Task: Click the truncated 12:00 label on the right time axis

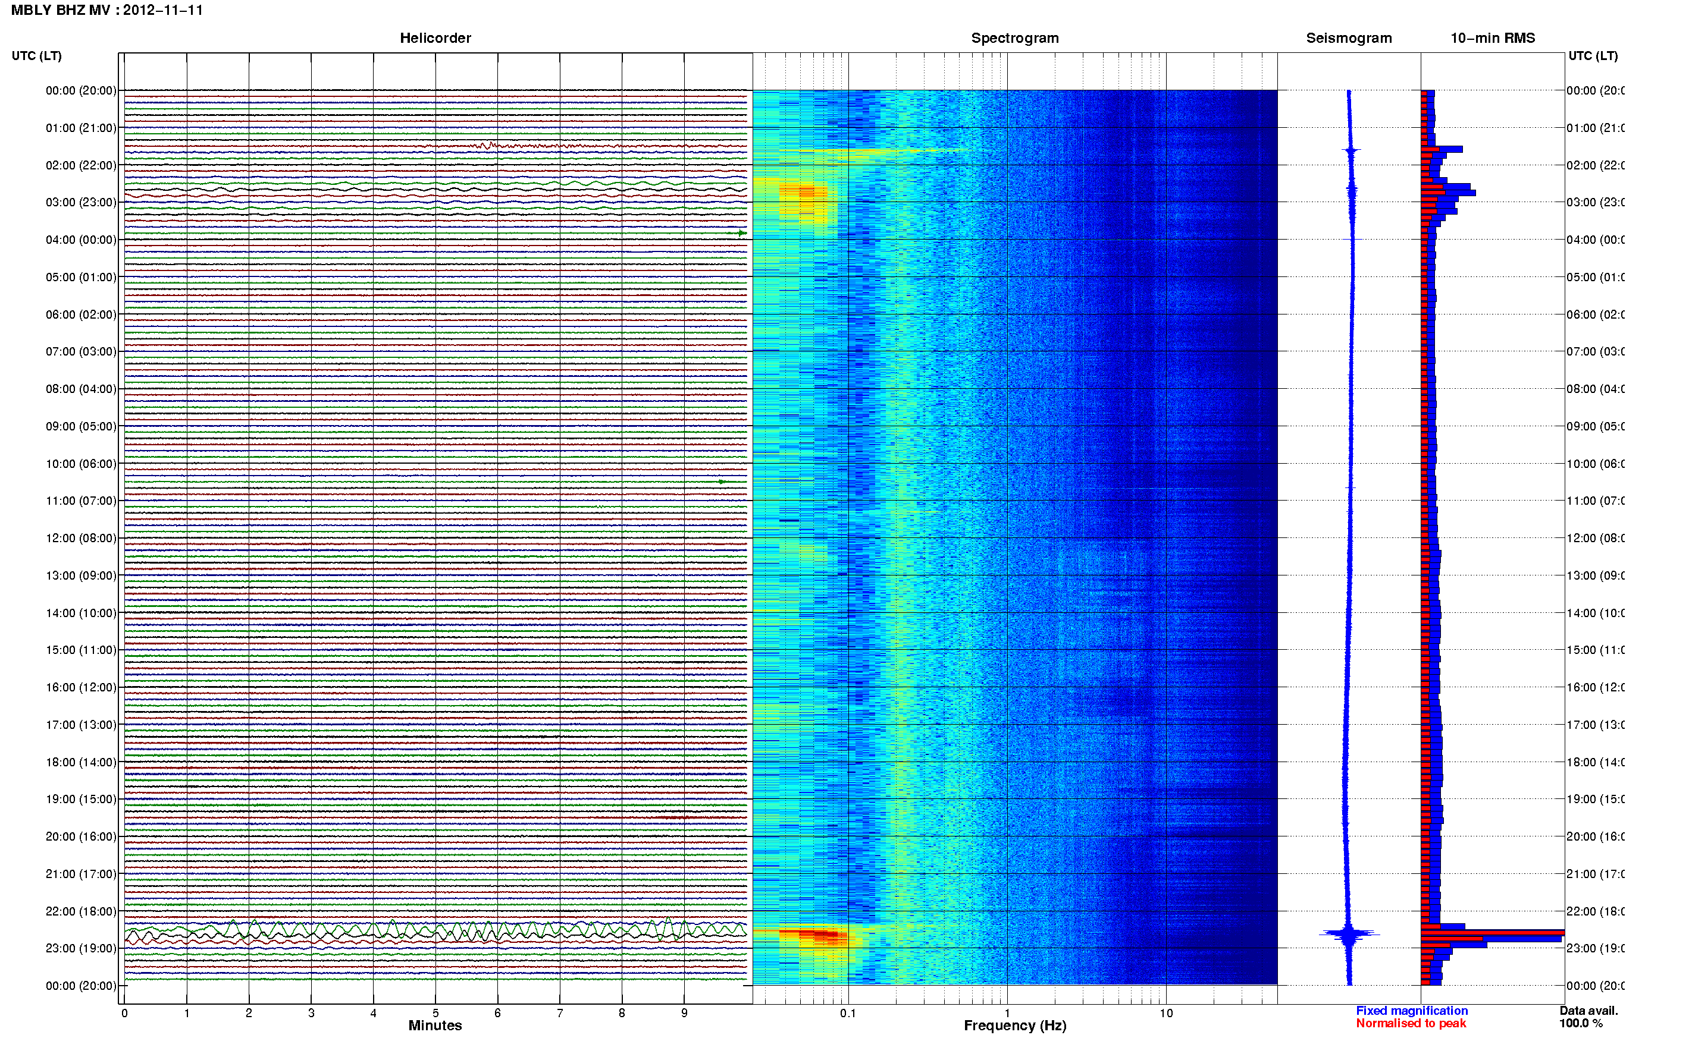Action: click(1596, 538)
